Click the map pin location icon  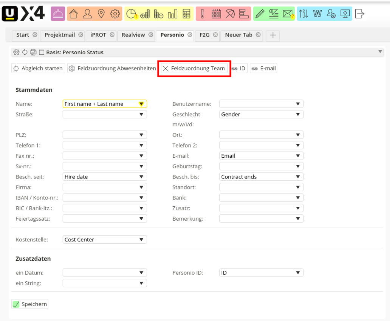[101, 14]
